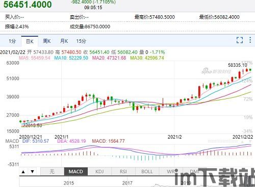
Task: Click the 最高价:57480.5000 value
Action: click(155, 17)
